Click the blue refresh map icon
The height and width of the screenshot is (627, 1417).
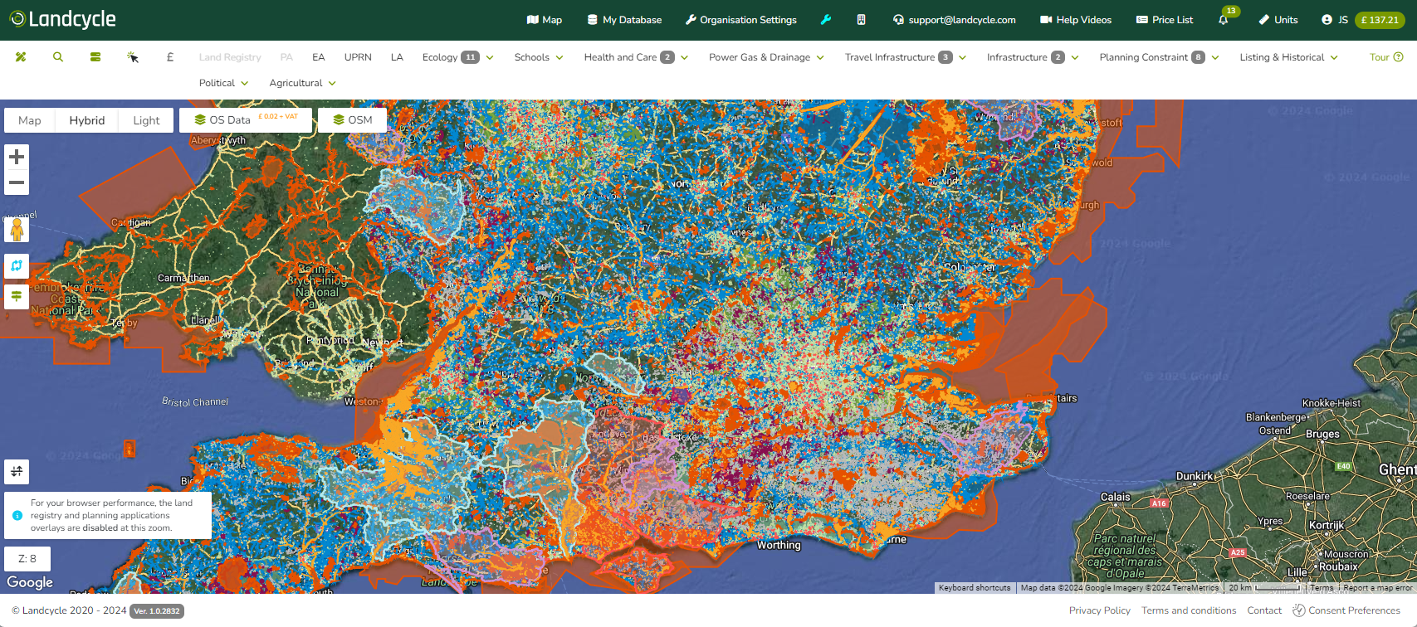click(17, 266)
